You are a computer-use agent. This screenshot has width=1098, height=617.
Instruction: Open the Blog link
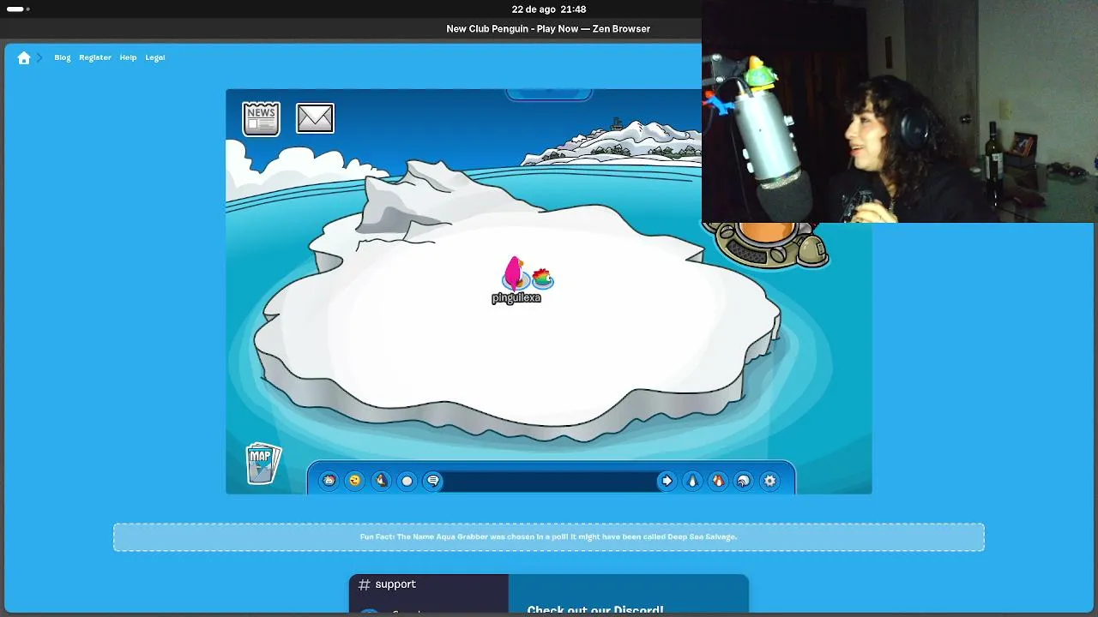coord(63,57)
